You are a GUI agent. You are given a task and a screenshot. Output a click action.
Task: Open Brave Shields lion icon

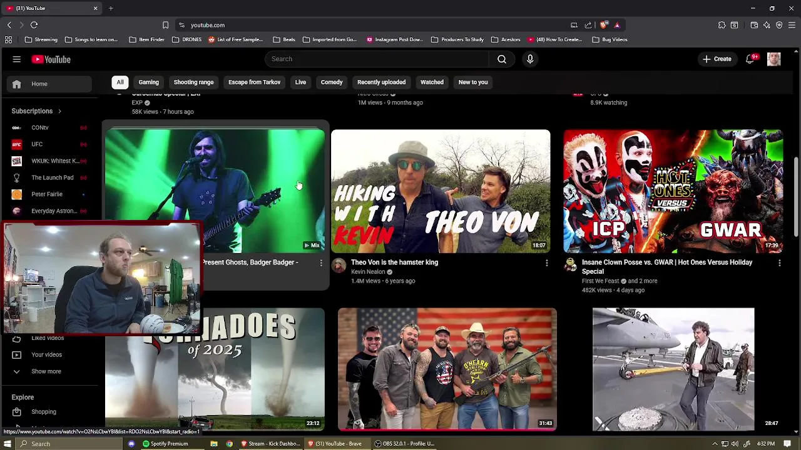click(603, 25)
